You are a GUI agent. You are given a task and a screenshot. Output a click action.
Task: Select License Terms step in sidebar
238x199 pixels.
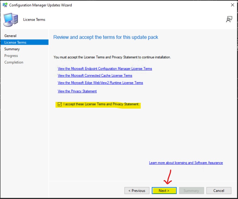point(24,42)
